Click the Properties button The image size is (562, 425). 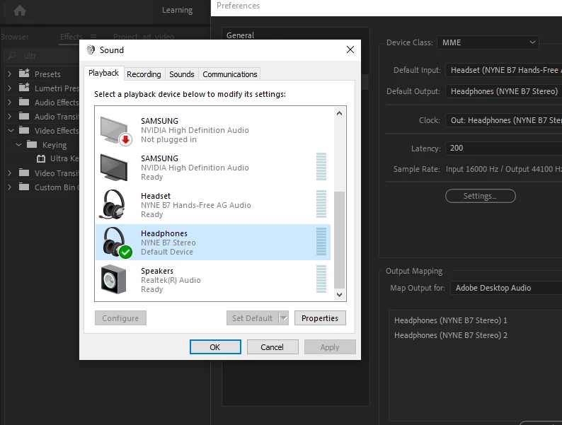[x=320, y=318]
